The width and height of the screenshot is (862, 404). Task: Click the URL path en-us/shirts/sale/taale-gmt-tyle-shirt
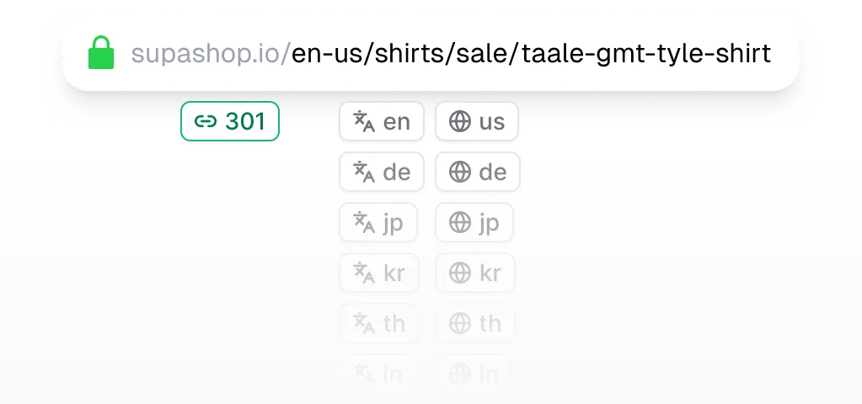click(531, 54)
